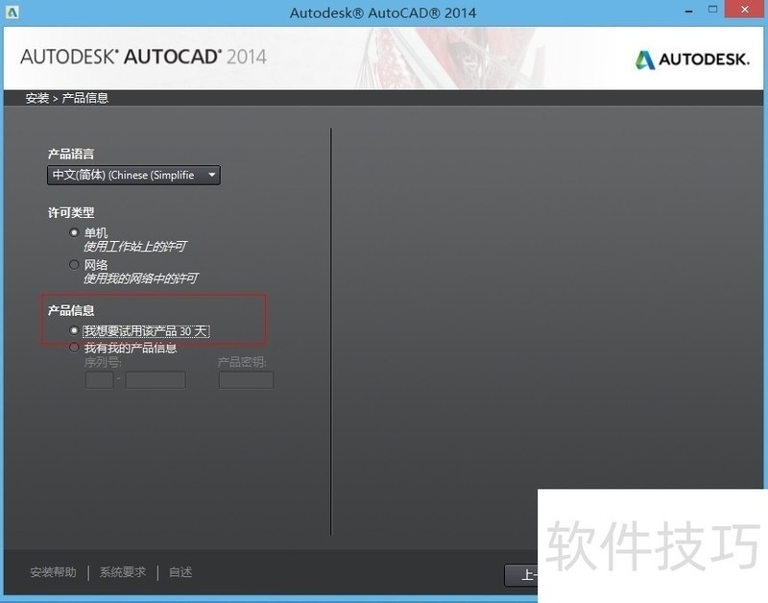Click 使用工作站上的许可 description text
The height and width of the screenshot is (603, 768).
tap(134, 246)
